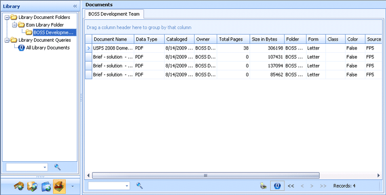Collapse the Library Document Folders tree node
This screenshot has height=195, width=386.
[x=7, y=17]
